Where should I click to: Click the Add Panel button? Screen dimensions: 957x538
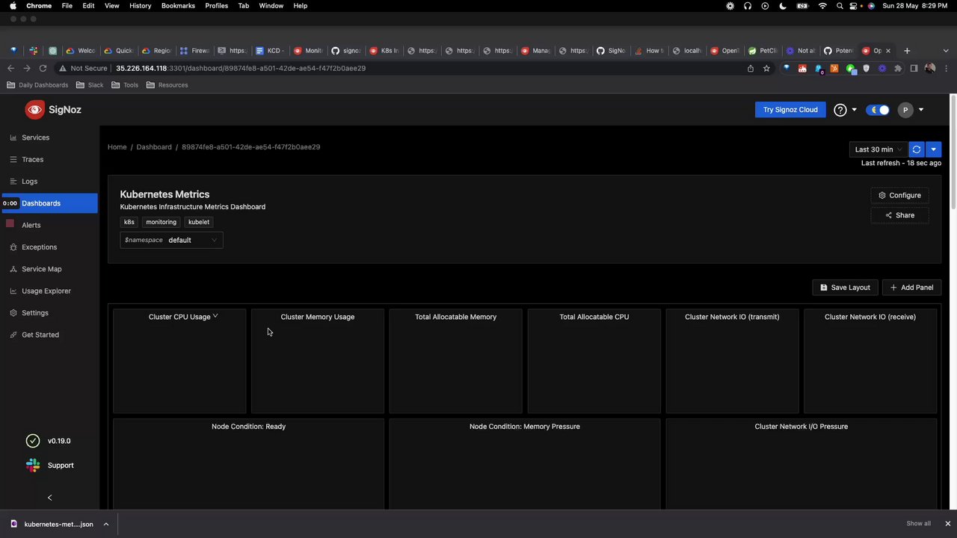pos(911,288)
